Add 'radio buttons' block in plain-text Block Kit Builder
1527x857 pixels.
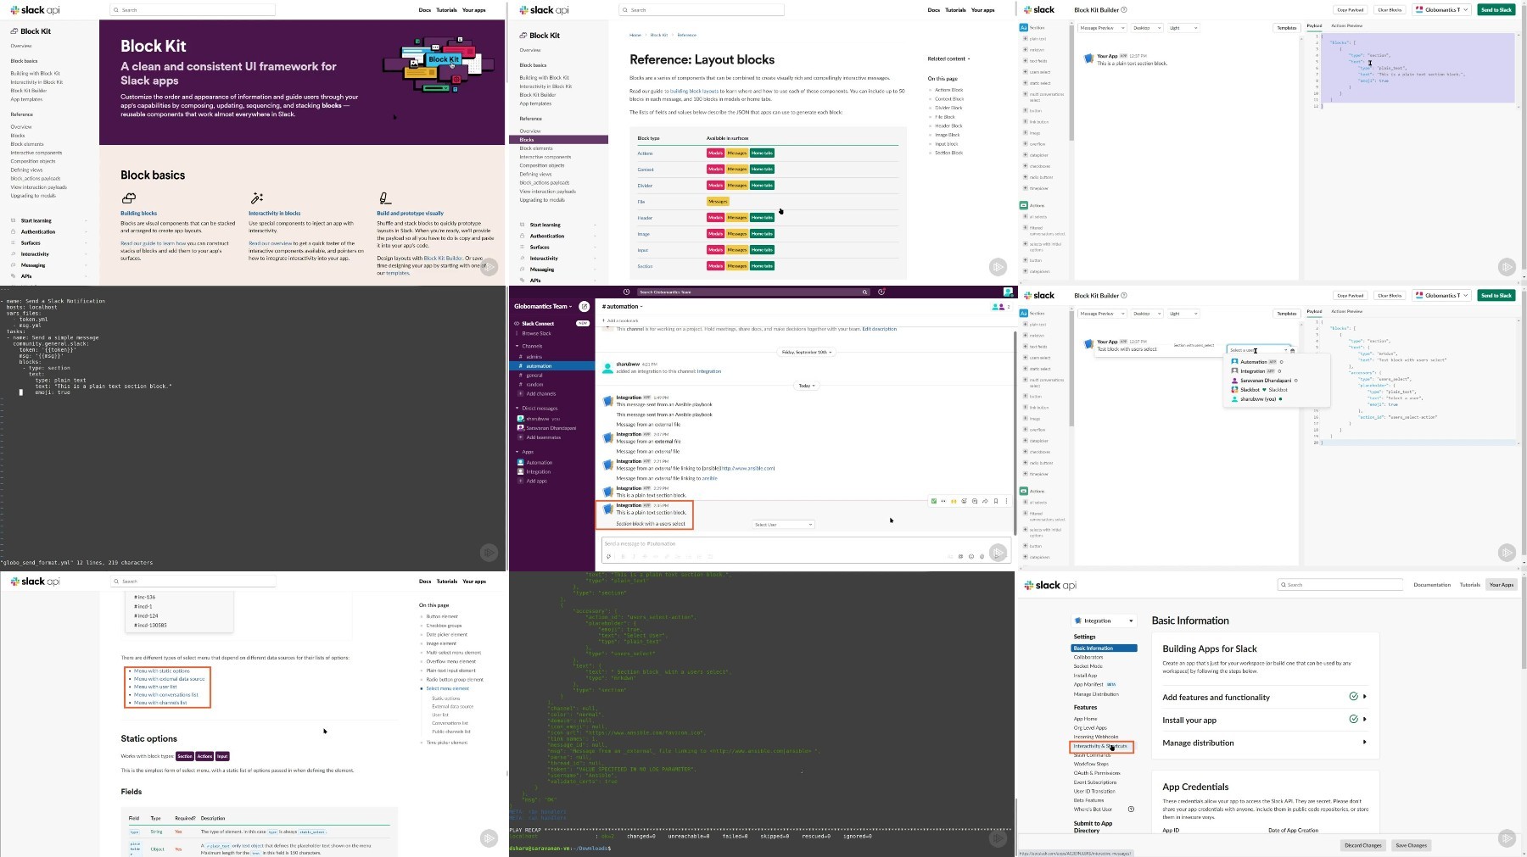click(x=1025, y=177)
